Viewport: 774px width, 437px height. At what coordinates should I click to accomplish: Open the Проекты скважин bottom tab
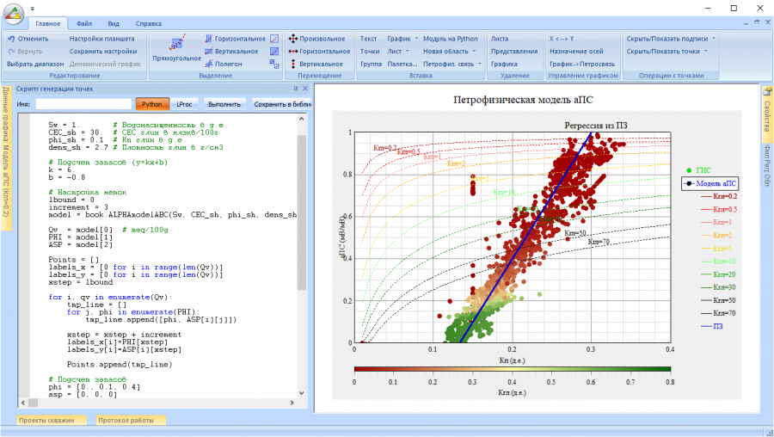pyautogui.click(x=51, y=420)
